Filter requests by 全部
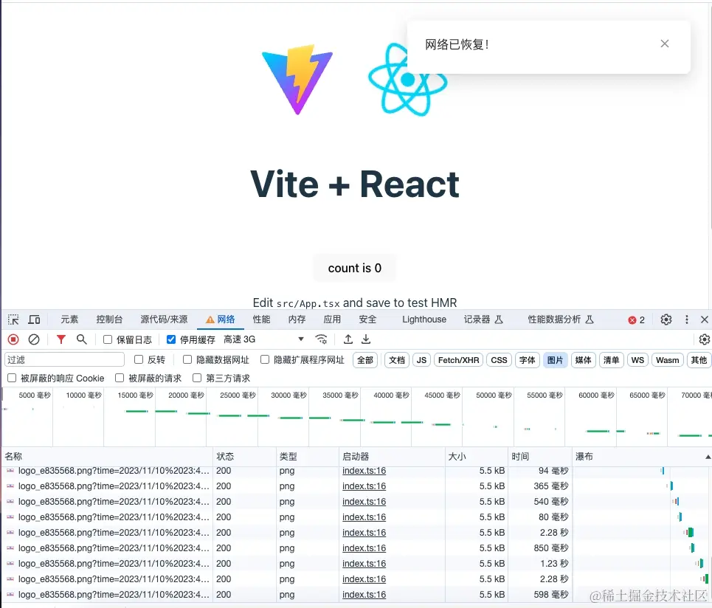 pos(365,360)
